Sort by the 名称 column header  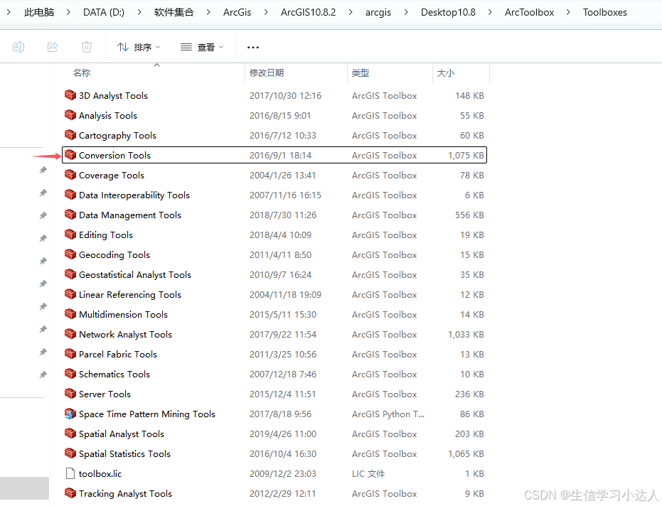[82, 73]
